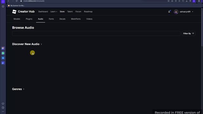Open the sidebar heart bookmarks icon
This screenshot has height=114, width=203.
3,104
